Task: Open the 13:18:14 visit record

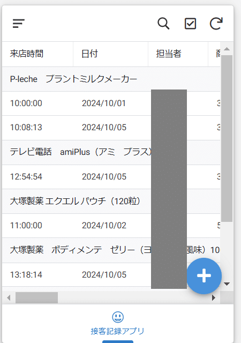Action: pos(26,274)
